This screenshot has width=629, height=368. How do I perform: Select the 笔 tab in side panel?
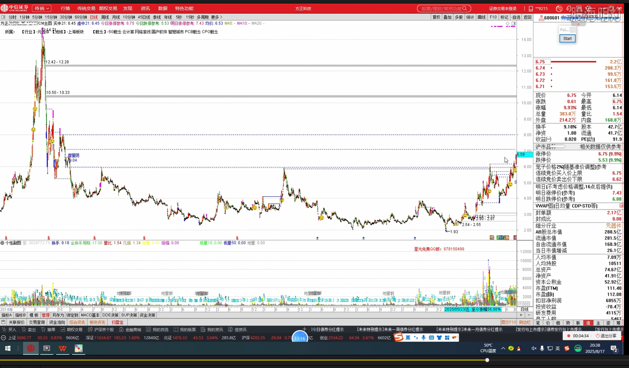click(538, 323)
